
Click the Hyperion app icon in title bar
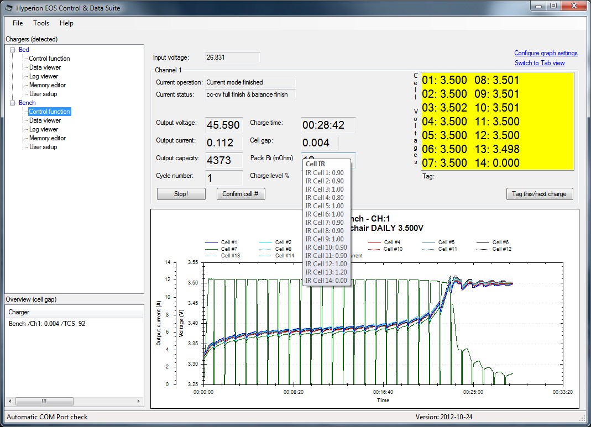[9, 8]
